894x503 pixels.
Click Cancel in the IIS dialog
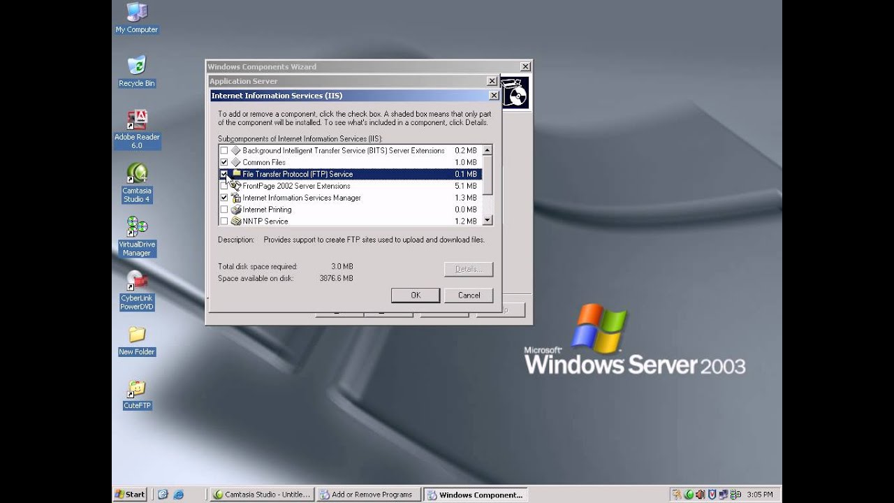(x=469, y=296)
